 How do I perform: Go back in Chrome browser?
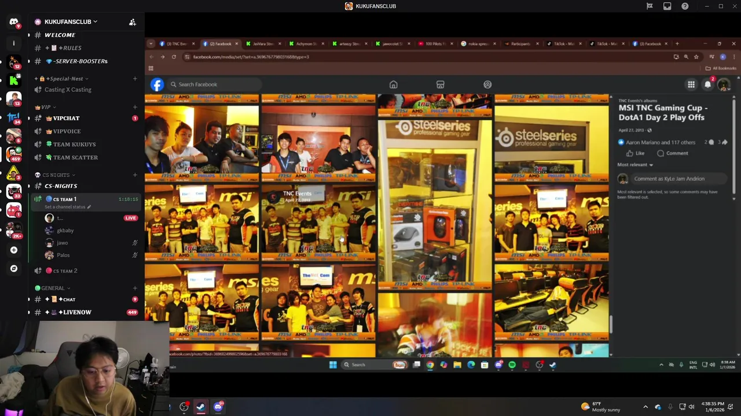pyautogui.click(x=152, y=57)
